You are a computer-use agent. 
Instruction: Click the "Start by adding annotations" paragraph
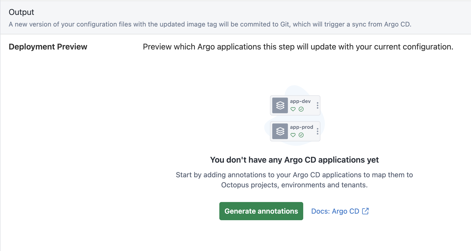294,180
